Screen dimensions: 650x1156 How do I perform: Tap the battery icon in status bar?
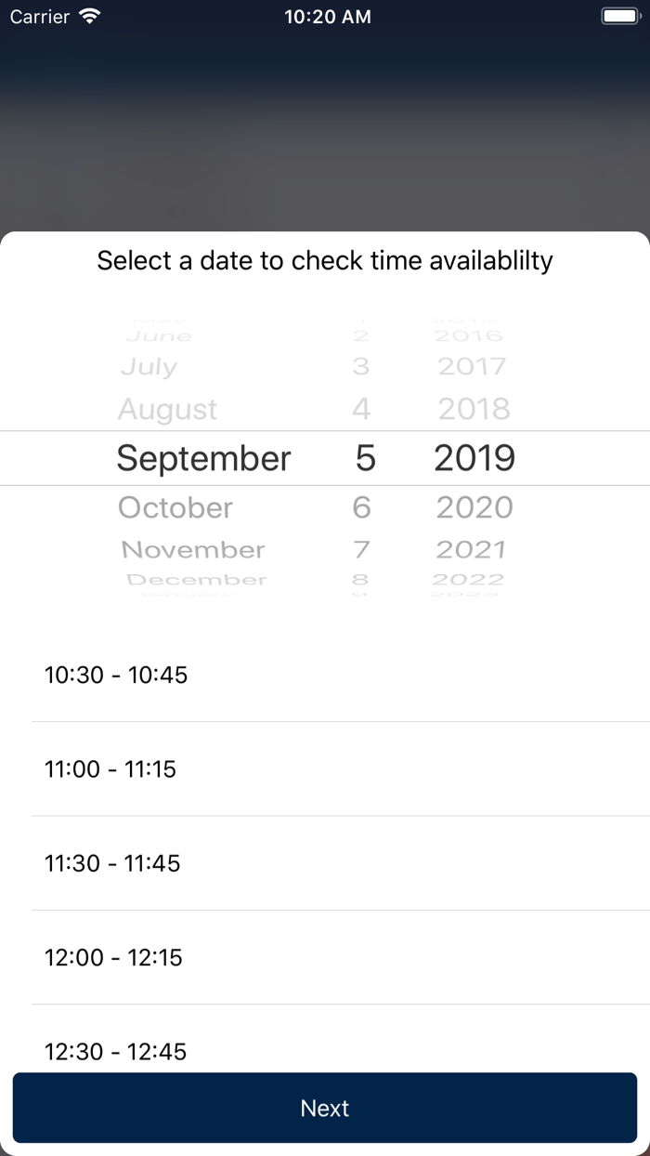point(619,17)
